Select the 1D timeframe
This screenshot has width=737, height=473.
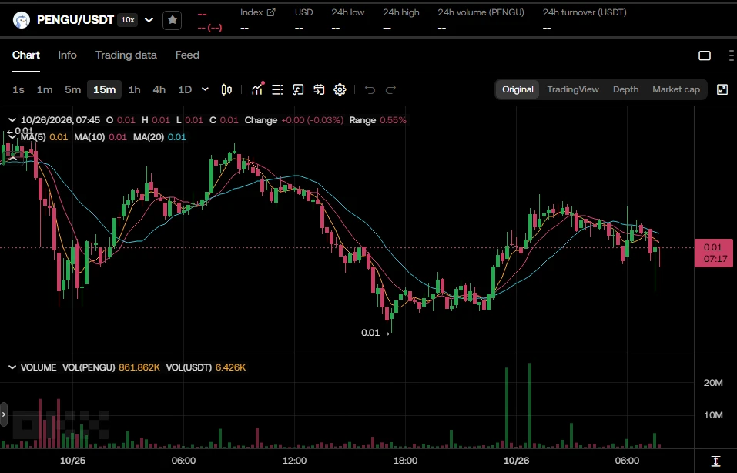tap(185, 89)
